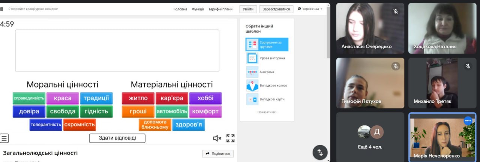Choose the Анаграма template icon
Image resolution: width=480 pixels, height=162 pixels.
[x=252, y=72]
